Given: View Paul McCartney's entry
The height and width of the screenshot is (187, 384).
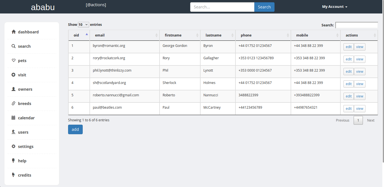Looking at the screenshot, I should (360, 109).
